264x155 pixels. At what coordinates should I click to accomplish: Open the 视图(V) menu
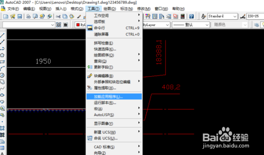[45, 9]
